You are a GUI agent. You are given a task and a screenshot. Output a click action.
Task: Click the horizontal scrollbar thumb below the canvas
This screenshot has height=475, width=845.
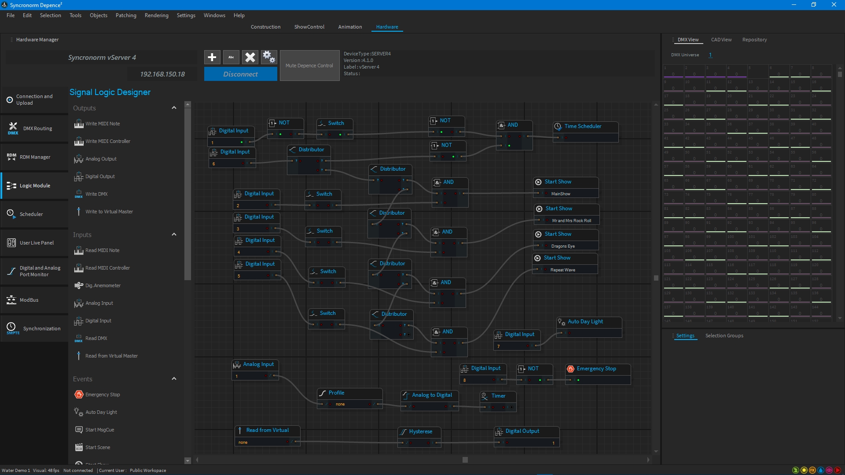pyautogui.click(x=465, y=460)
